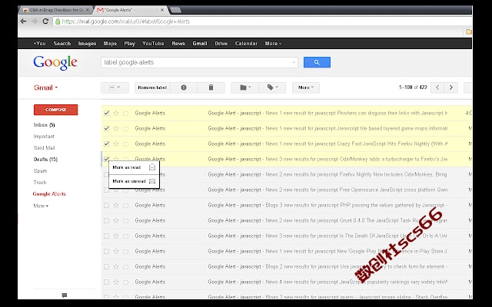Screen dimensions: 492x307
Task: Open the Sent Mail folder
Action: click(45, 148)
